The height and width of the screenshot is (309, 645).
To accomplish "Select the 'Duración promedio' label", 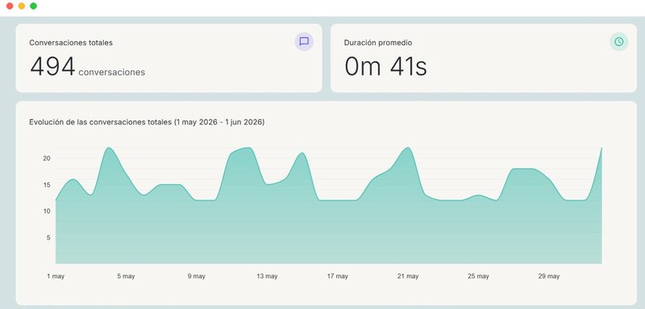I will (x=378, y=43).
